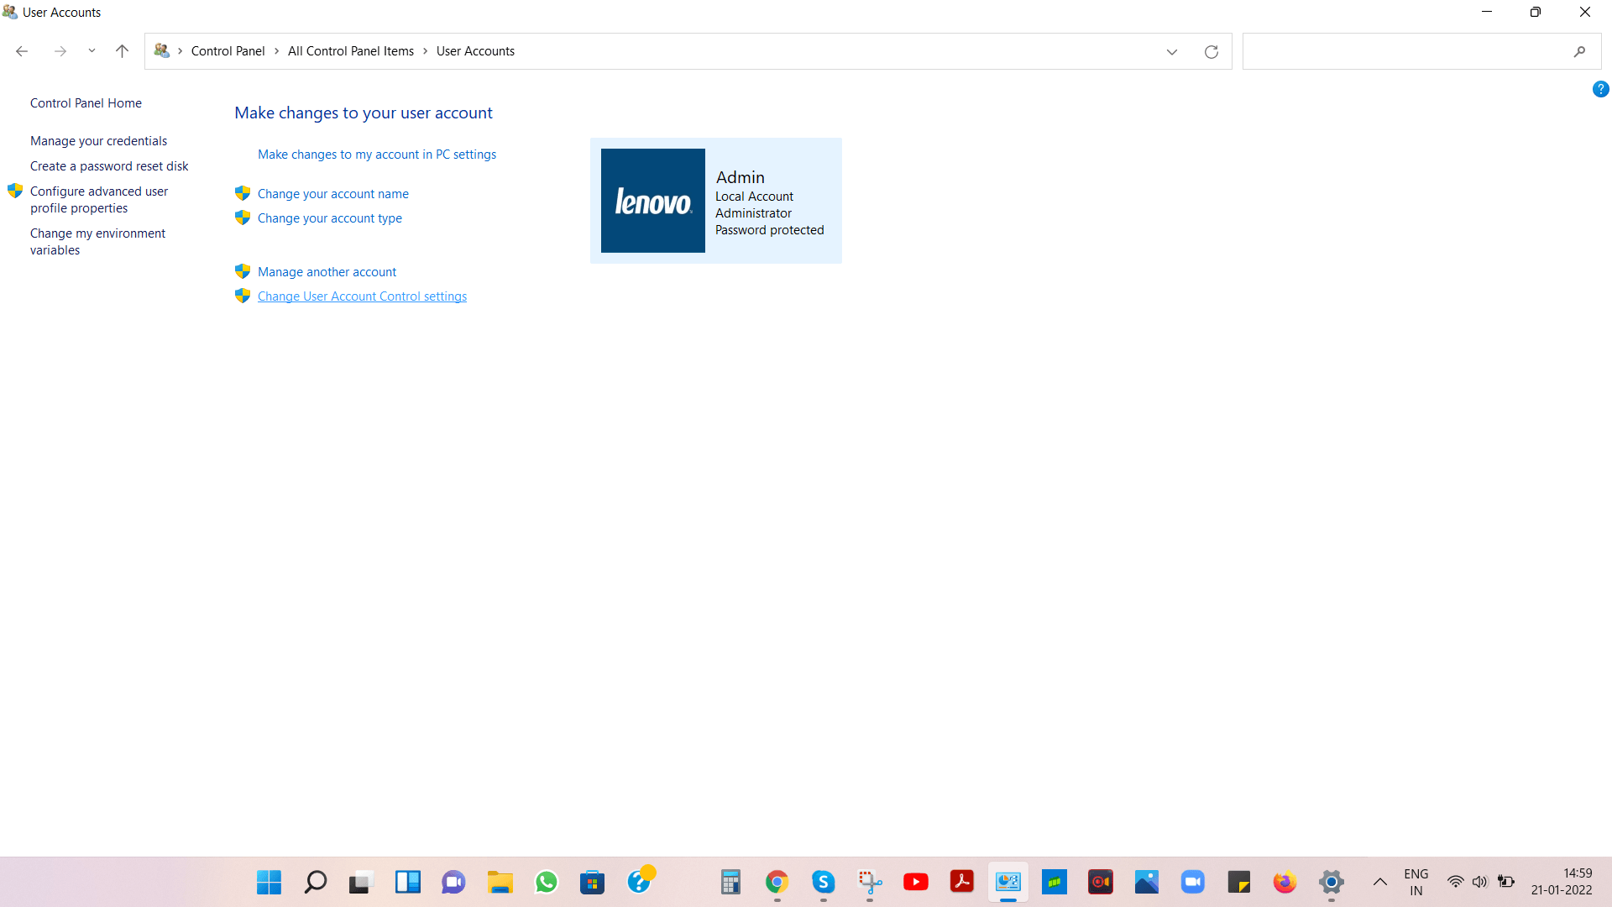Launch YouTube app from taskbar
The image size is (1612, 907).
[916, 882]
